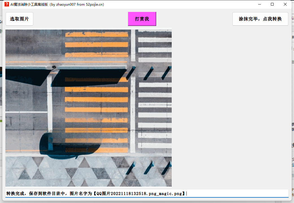Close the AI魔法消除小工具 window

[x=285, y=4]
